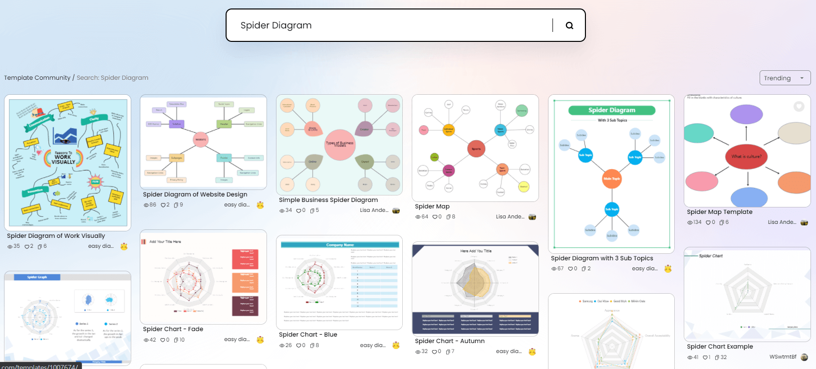This screenshot has width=816, height=369.
Task: Click easy dia author on Spider Chart - Blue
Action: tap(373, 346)
